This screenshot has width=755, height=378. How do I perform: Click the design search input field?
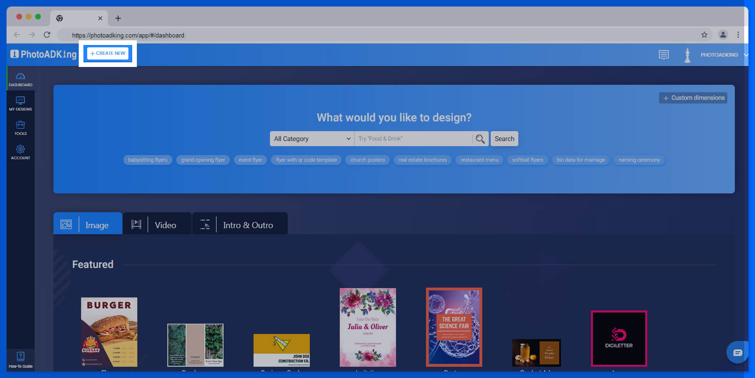coord(413,139)
